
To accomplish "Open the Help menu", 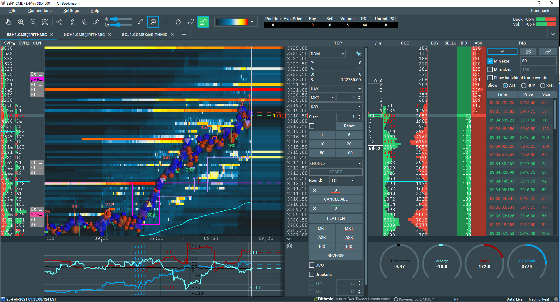I will [x=95, y=10].
